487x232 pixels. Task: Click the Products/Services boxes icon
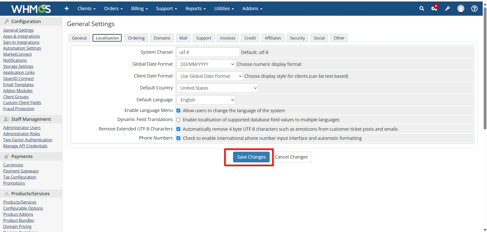[x=7, y=194]
